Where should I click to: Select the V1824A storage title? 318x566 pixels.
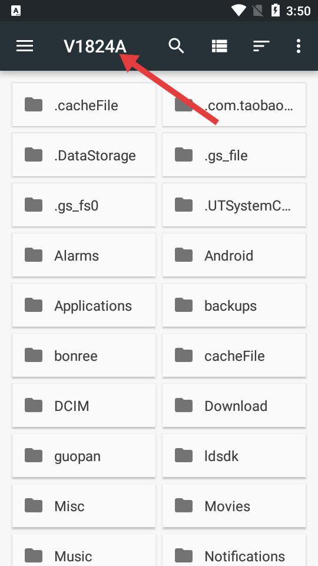[x=95, y=47]
